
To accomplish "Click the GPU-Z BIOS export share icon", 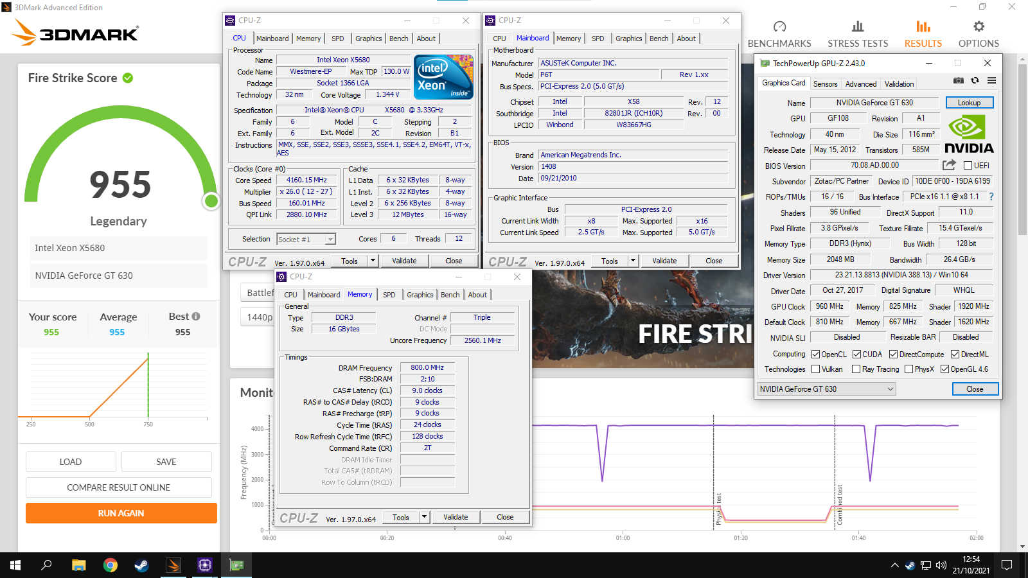I will [949, 165].
